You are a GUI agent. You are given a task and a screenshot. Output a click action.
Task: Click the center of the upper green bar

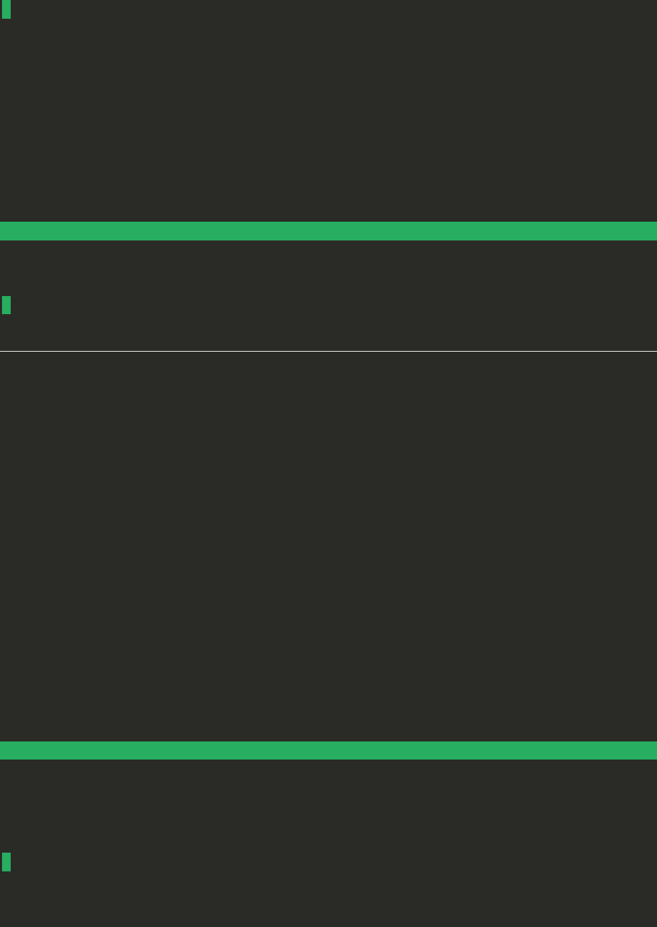point(328,231)
